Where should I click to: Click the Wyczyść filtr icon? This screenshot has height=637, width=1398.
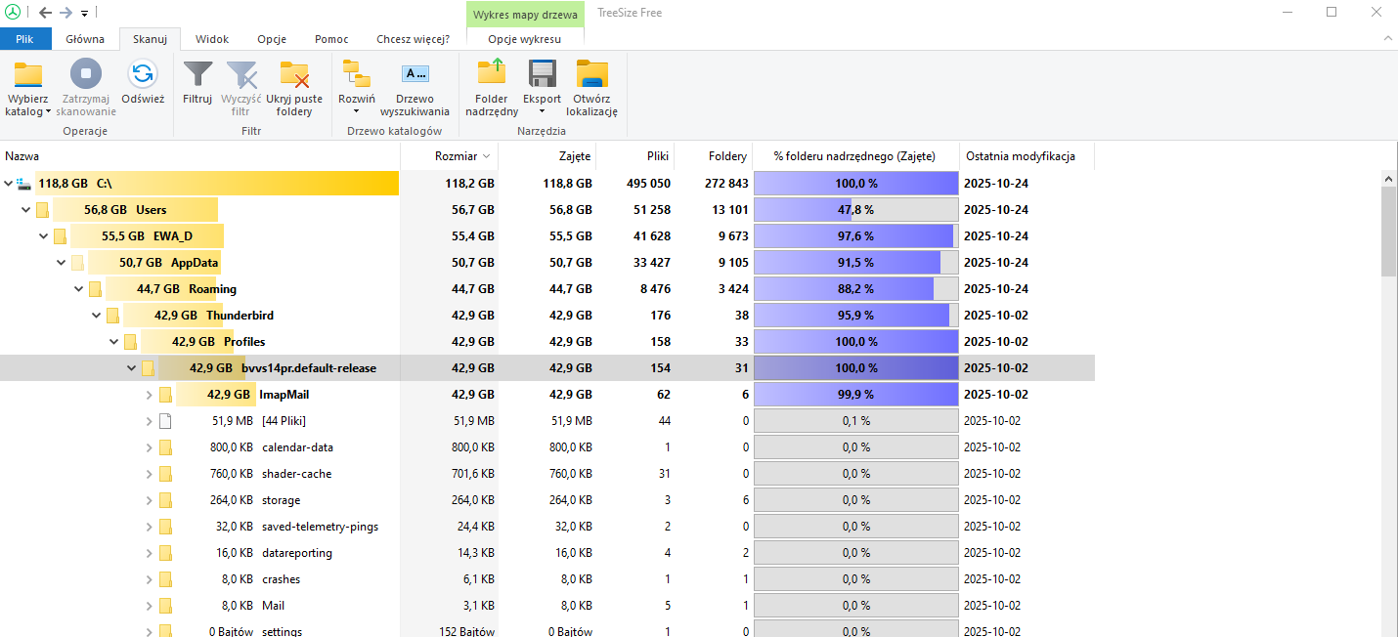(241, 74)
